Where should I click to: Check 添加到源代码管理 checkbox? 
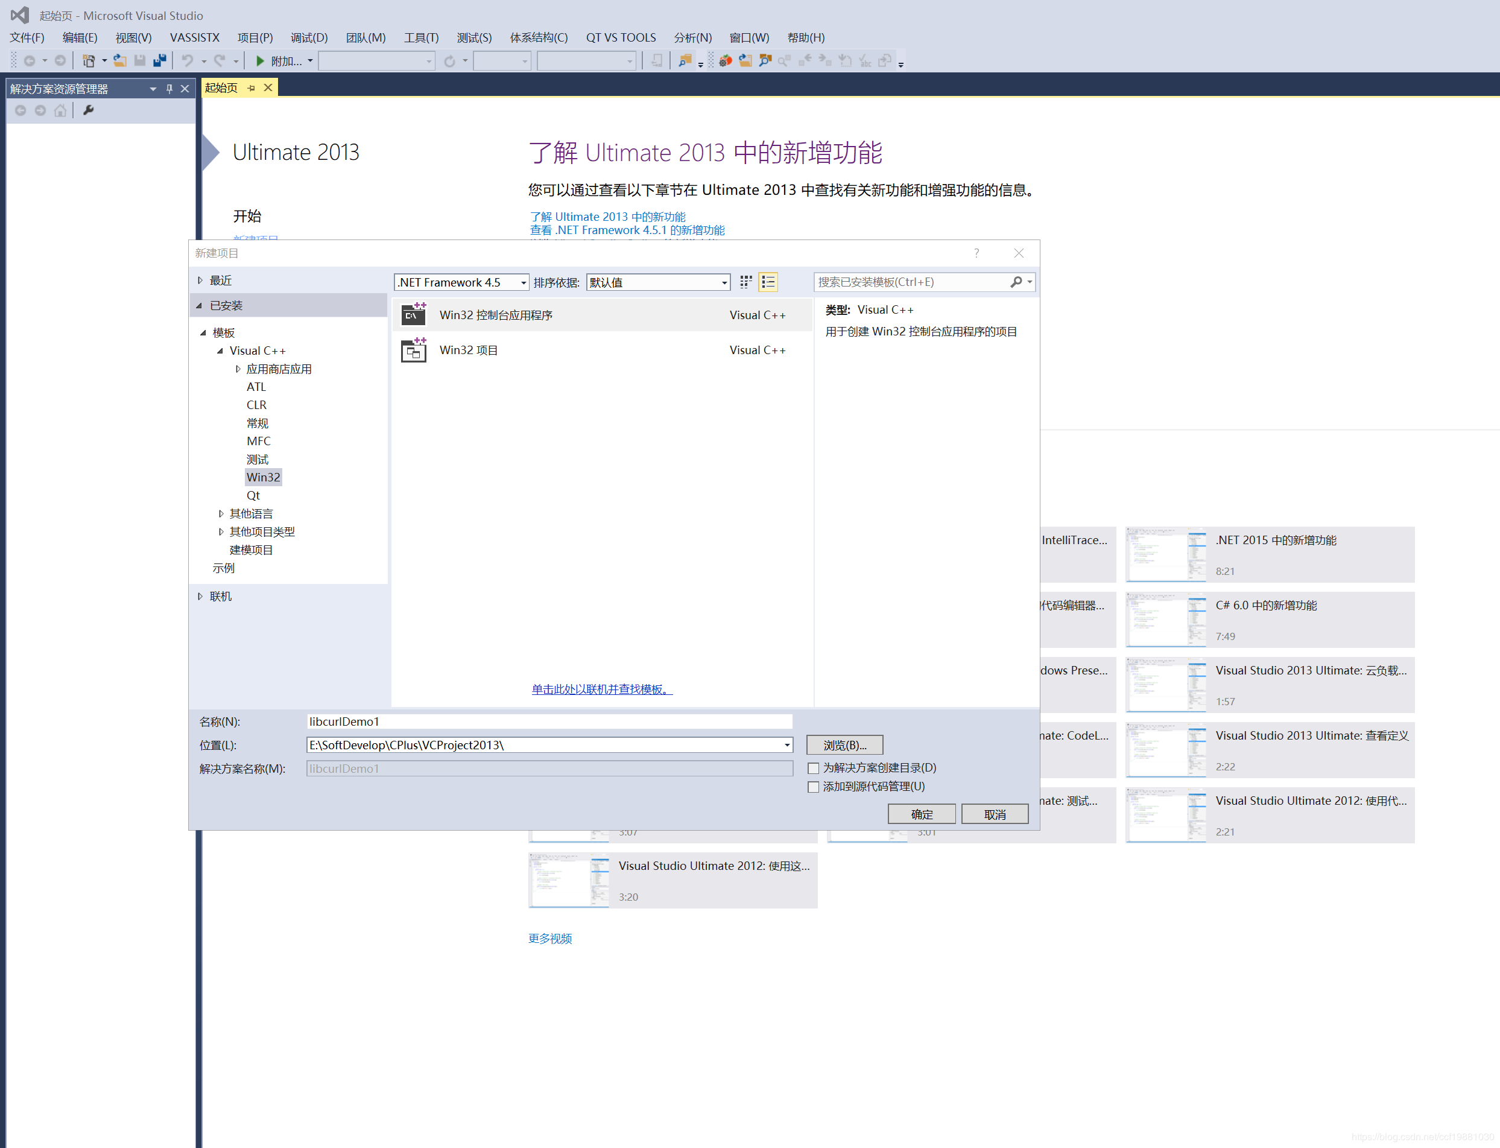pyautogui.click(x=814, y=787)
